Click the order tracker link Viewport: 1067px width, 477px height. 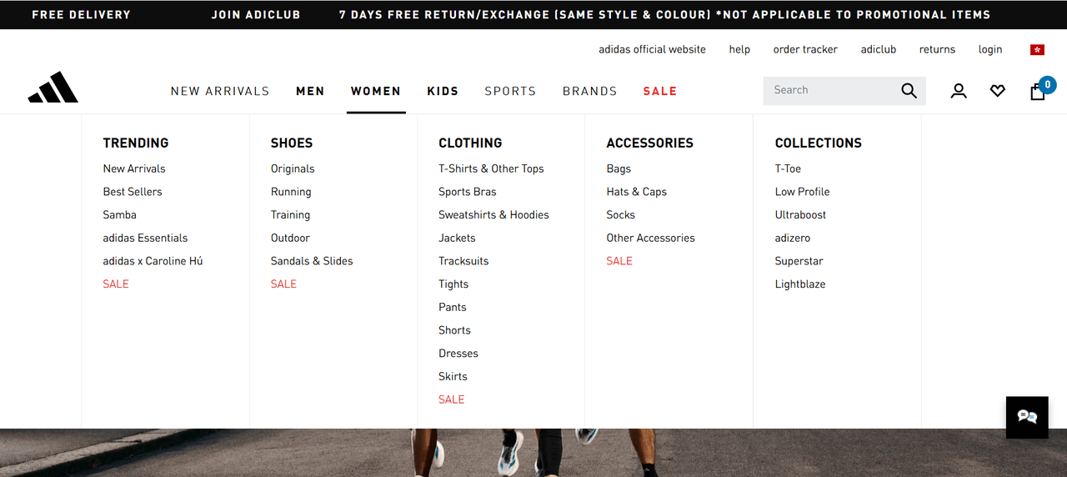(805, 50)
